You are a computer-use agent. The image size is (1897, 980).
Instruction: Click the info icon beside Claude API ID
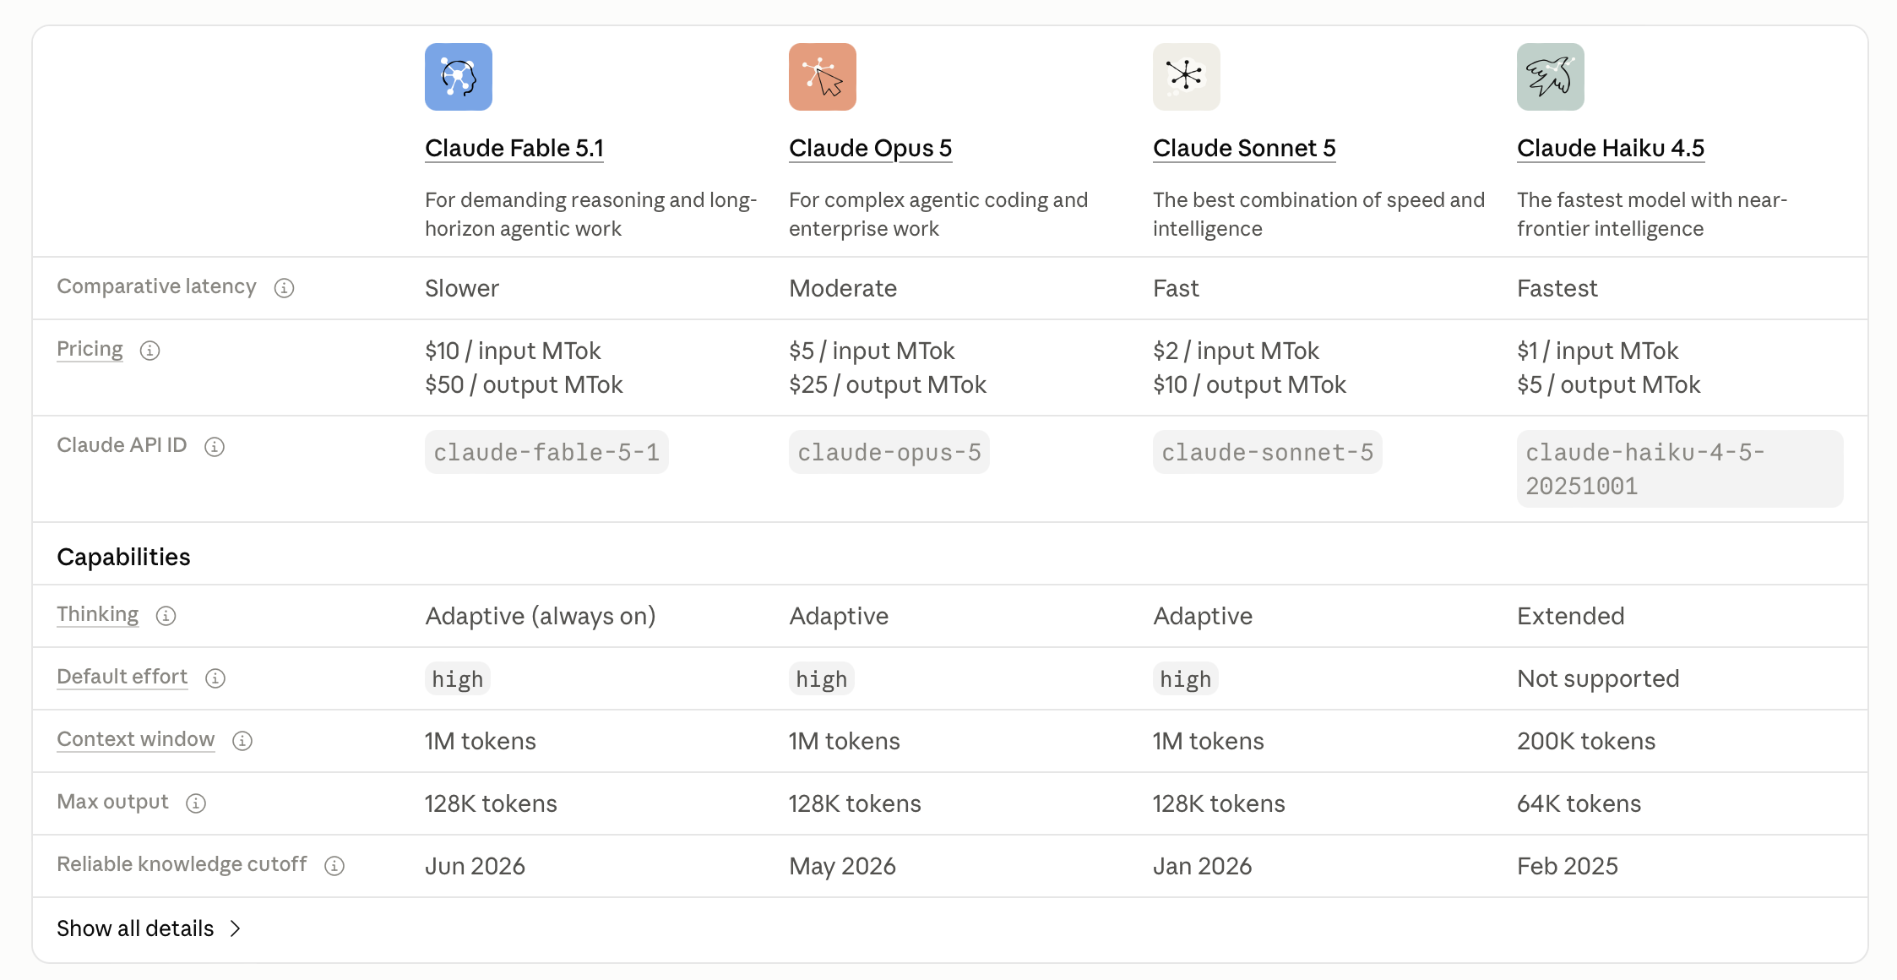coord(215,447)
